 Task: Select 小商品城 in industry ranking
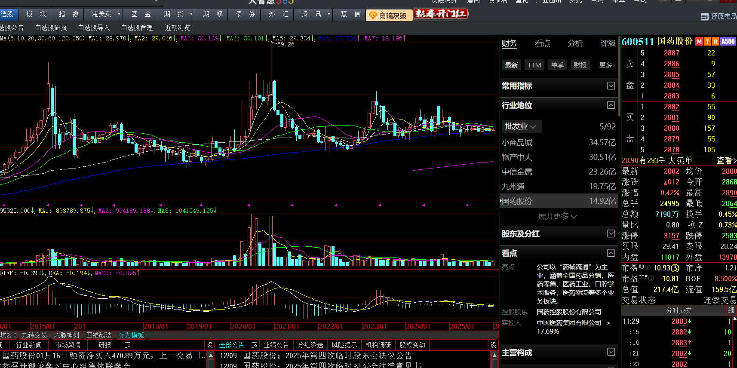(x=559, y=142)
